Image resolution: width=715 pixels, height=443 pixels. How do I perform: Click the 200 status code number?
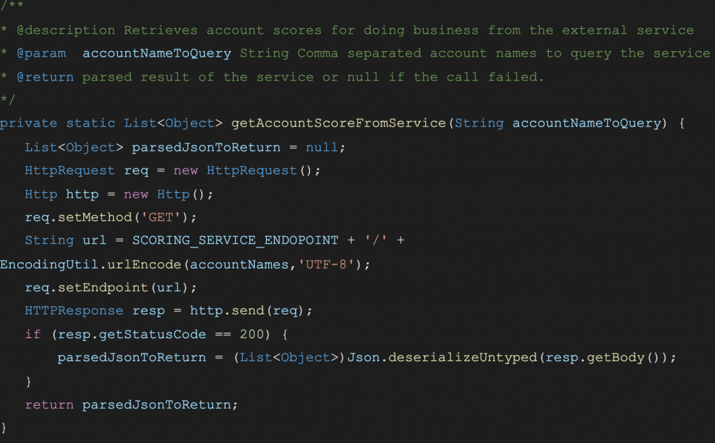pos(251,335)
